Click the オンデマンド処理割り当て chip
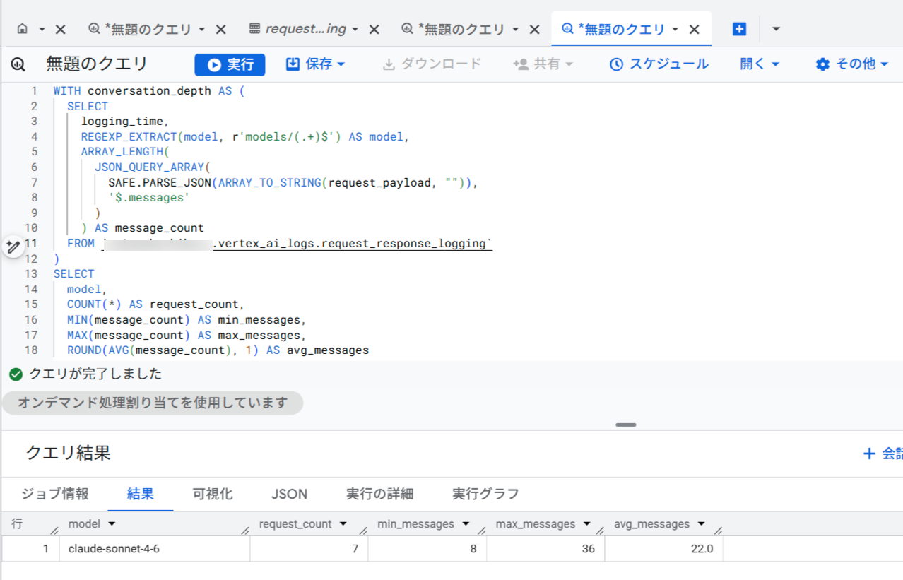 click(153, 403)
